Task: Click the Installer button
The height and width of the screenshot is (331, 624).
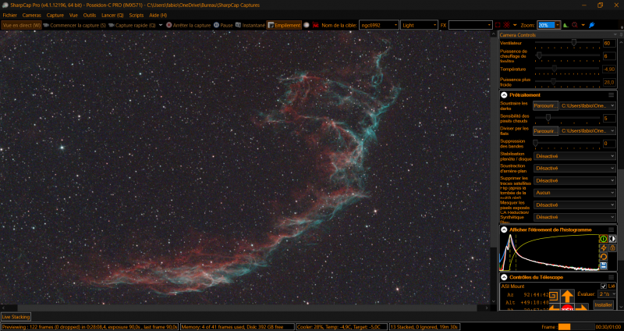Action: tap(603, 304)
